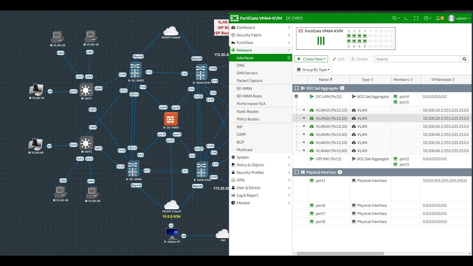This screenshot has width=473, height=266.
Task: Select the SW11 switch icon
Action: pos(86,90)
